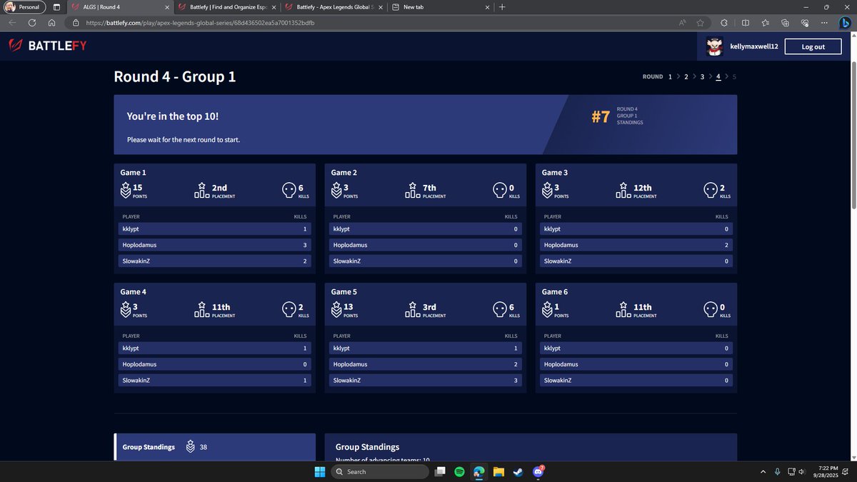Click the kellymaxwell12 profile avatar
This screenshot has height=482, width=857.
714,46
